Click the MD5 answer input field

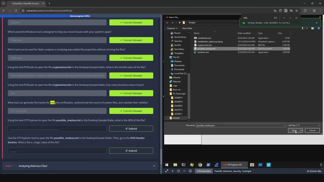pyautogui.click(x=57, y=129)
